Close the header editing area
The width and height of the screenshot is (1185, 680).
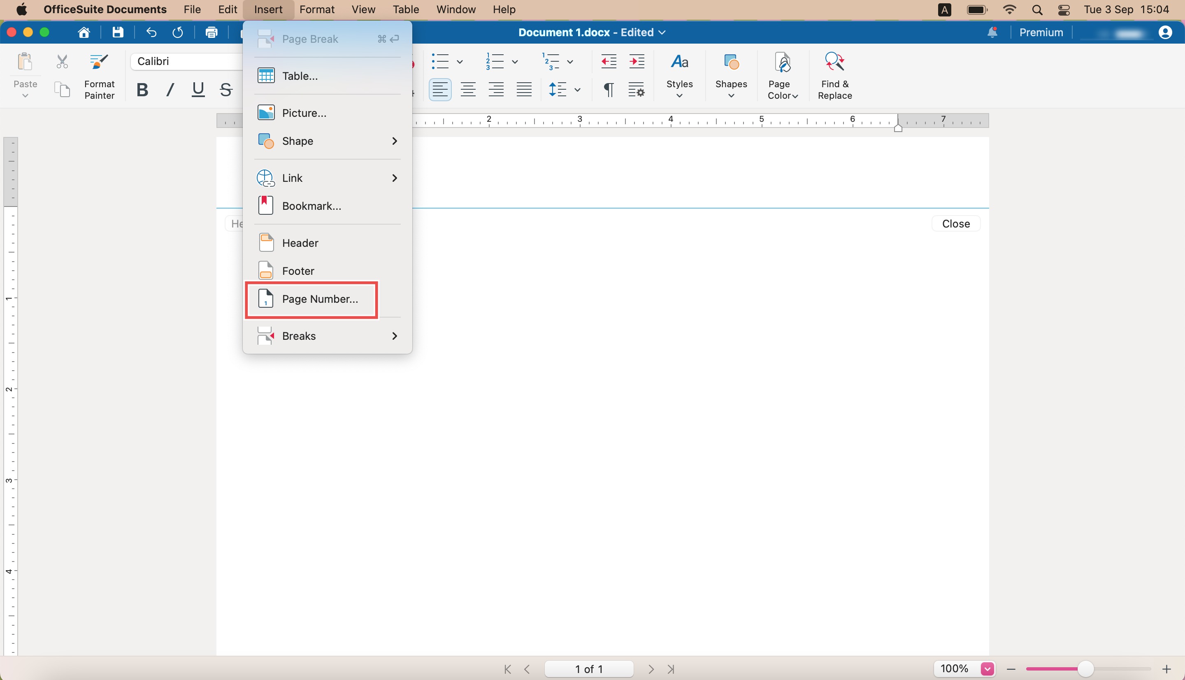point(956,224)
